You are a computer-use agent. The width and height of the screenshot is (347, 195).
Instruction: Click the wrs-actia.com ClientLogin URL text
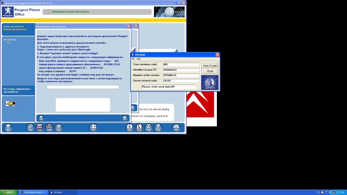tap(64, 50)
